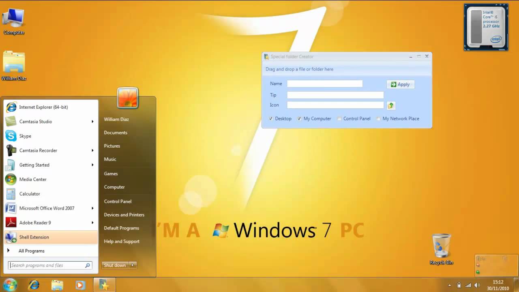Click the Tip input field
The width and height of the screenshot is (519, 292).
coord(335,95)
